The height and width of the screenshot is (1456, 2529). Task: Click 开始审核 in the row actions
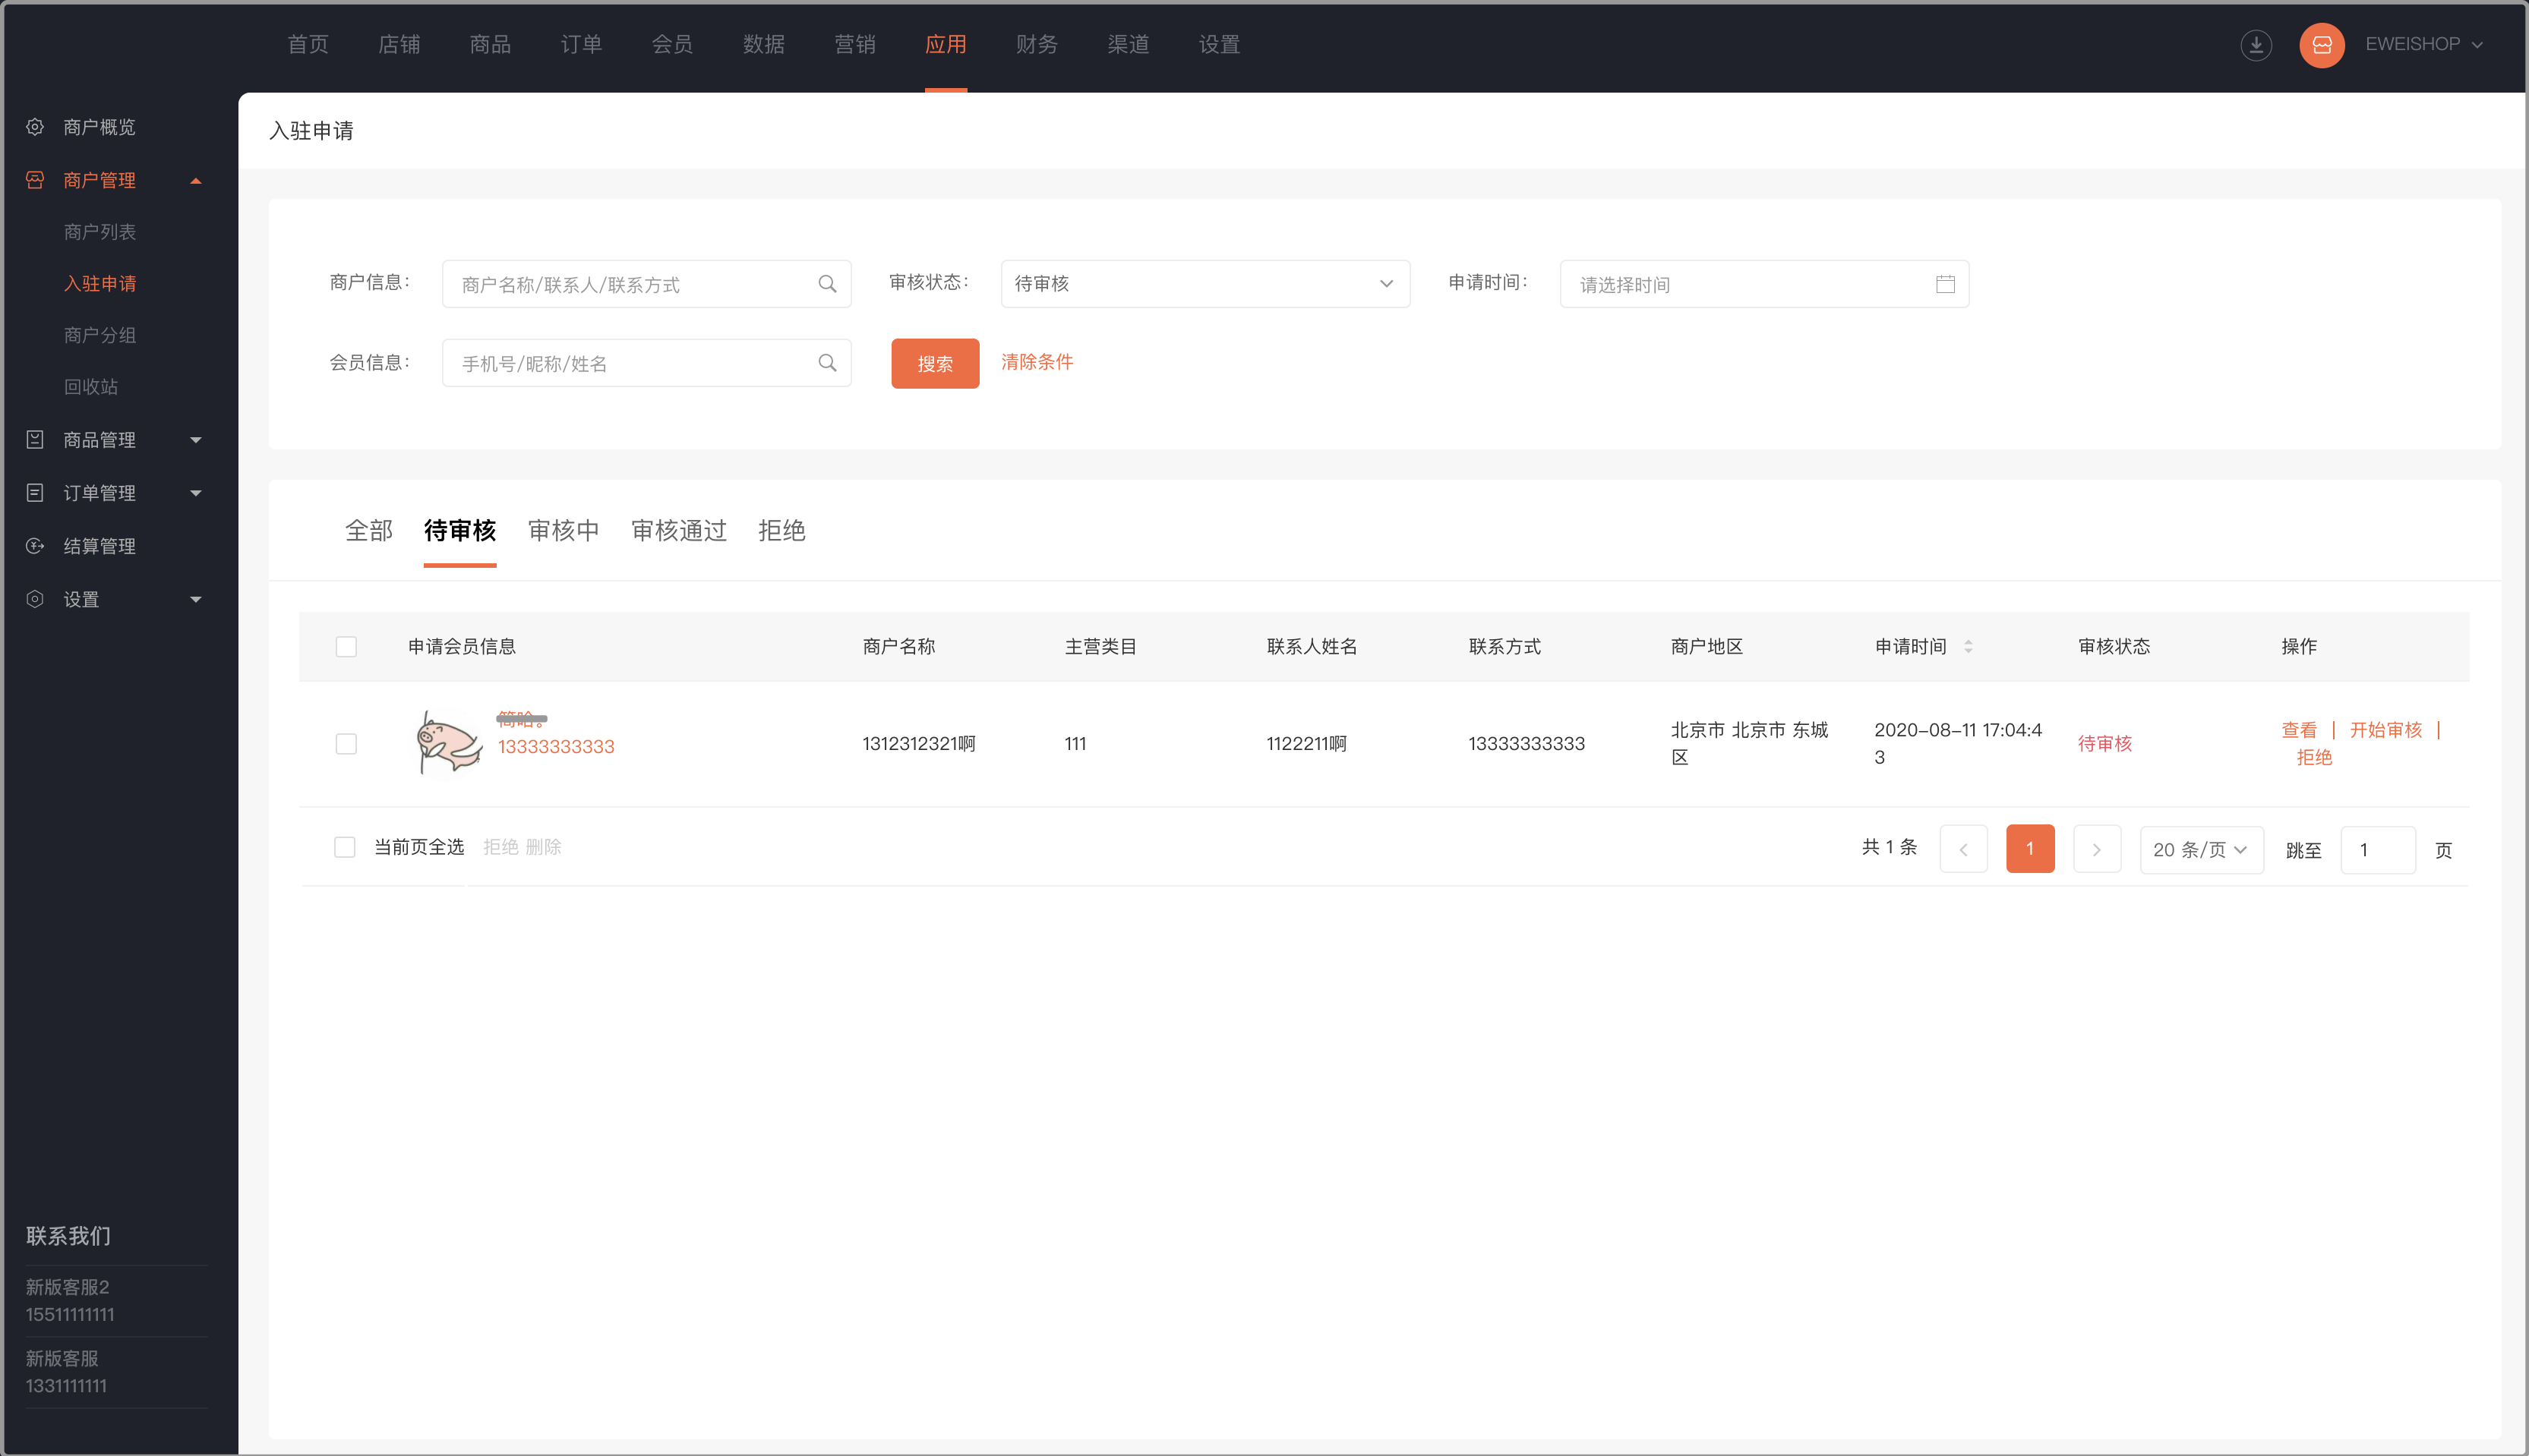click(x=2386, y=730)
